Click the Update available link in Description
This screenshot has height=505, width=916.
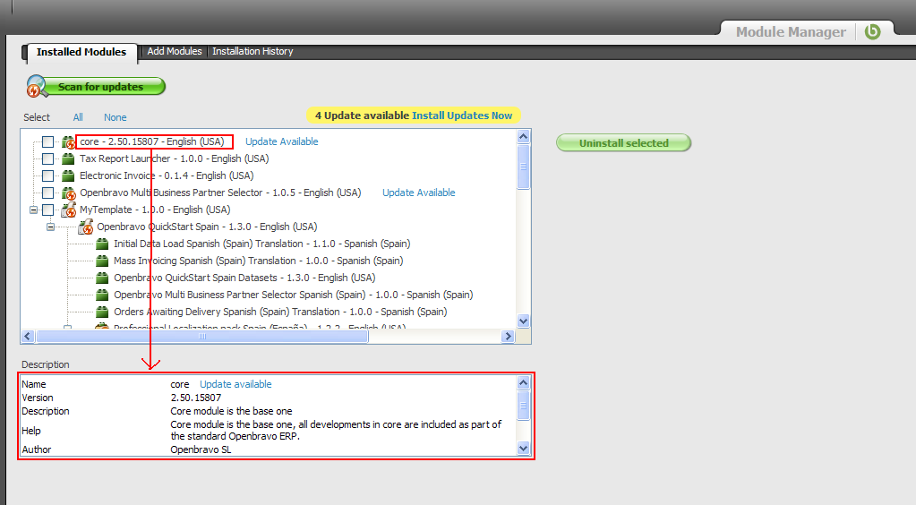coord(235,384)
